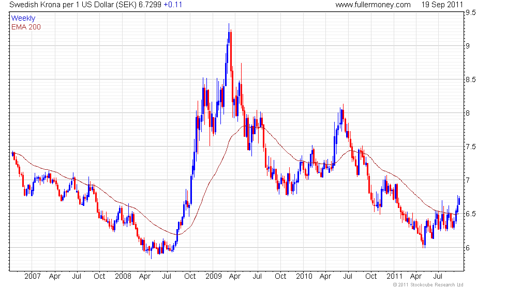
Task: Click the 7.5 y-axis label
Action: (x=470, y=147)
